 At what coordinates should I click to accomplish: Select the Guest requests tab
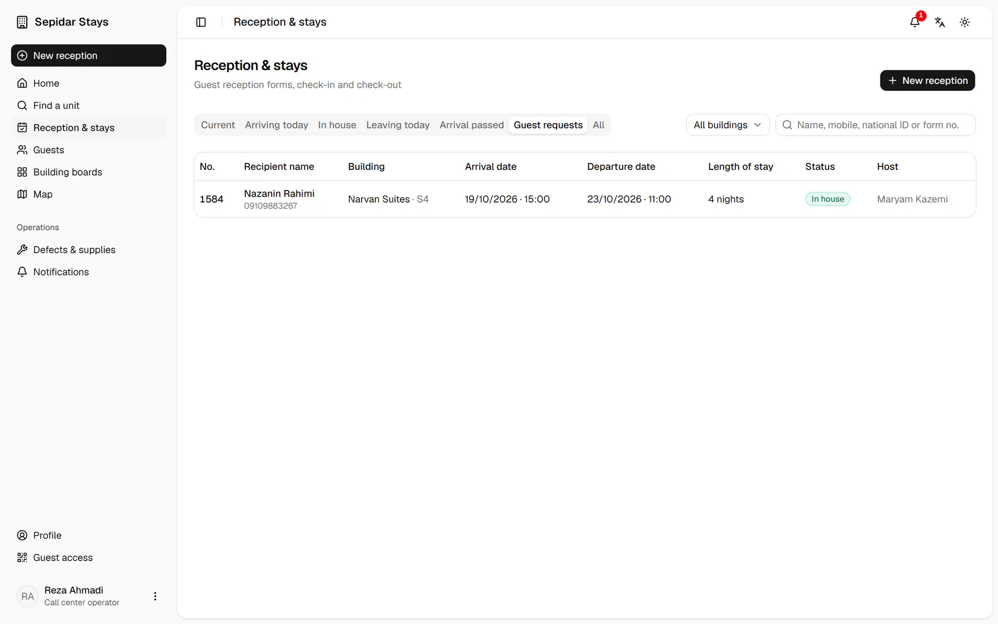pos(548,125)
